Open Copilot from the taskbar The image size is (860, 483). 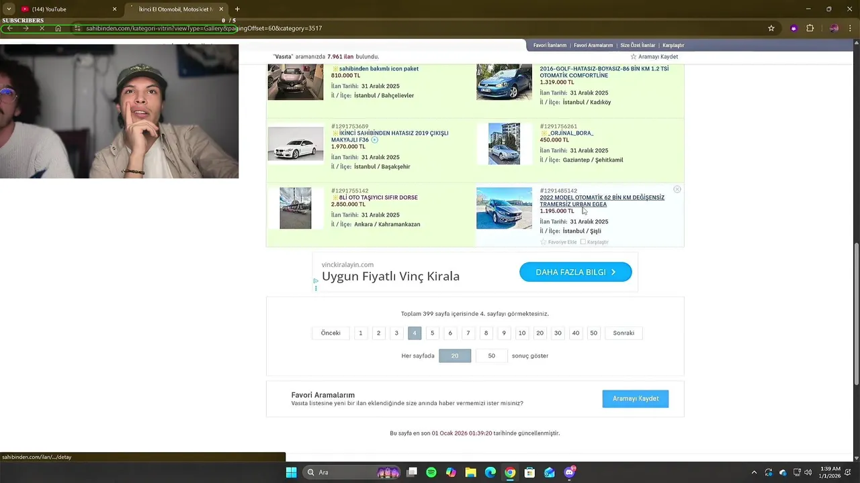tap(451, 472)
